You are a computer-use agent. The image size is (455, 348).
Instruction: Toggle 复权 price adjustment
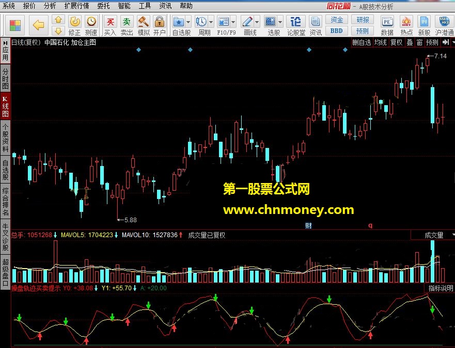point(397,42)
